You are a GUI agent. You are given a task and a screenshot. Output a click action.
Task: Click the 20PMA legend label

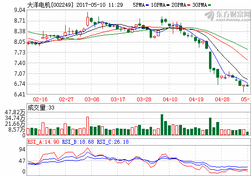pyautogui.click(x=179, y=5)
